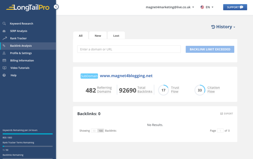Screen dimensions: 253x159
Task: Click the 92690 total backlinks value
Action: pos(128,91)
